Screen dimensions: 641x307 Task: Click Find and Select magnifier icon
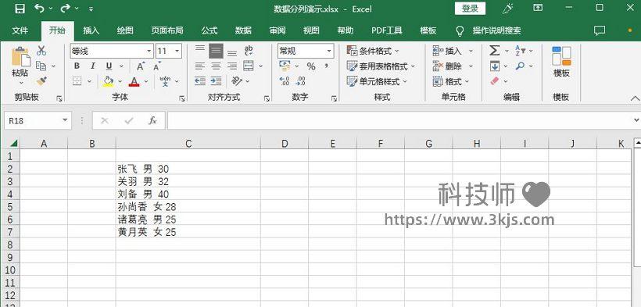click(x=520, y=66)
